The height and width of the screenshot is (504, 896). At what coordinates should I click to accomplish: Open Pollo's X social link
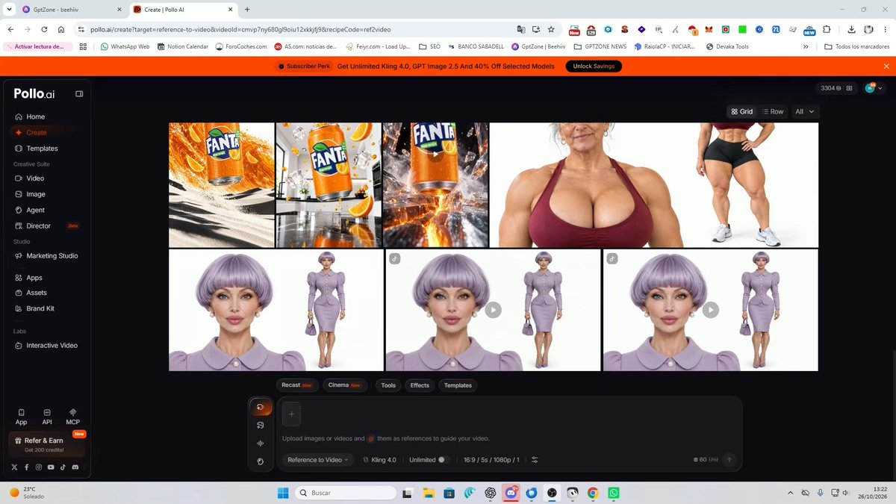tap(14, 467)
